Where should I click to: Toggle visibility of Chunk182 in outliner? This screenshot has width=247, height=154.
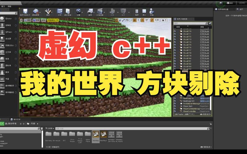click(x=174, y=64)
